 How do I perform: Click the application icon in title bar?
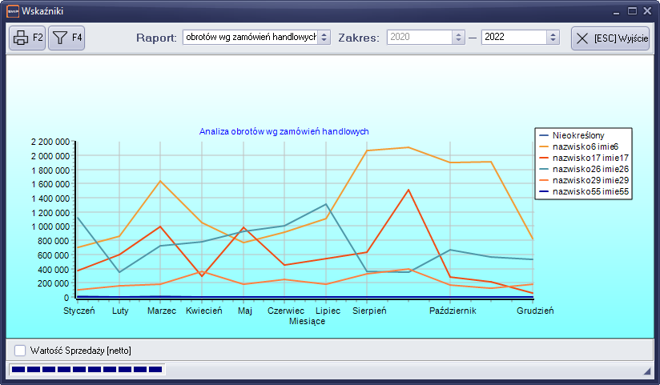click(11, 11)
